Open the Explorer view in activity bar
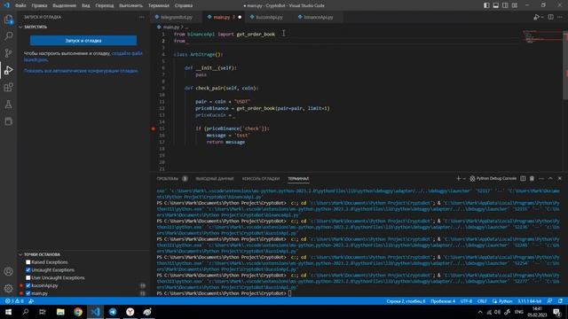Viewport: 568px width, 319px height. click(8, 19)
